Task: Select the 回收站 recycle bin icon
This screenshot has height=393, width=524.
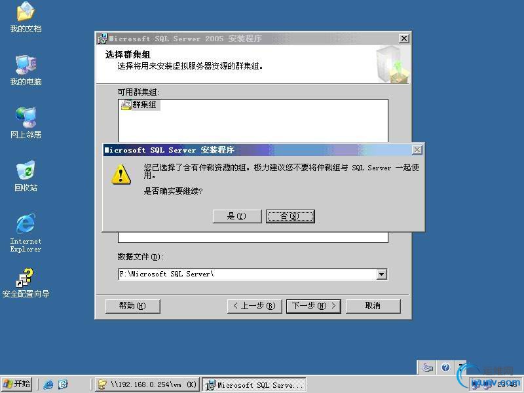Action: (x=26, y=176)
